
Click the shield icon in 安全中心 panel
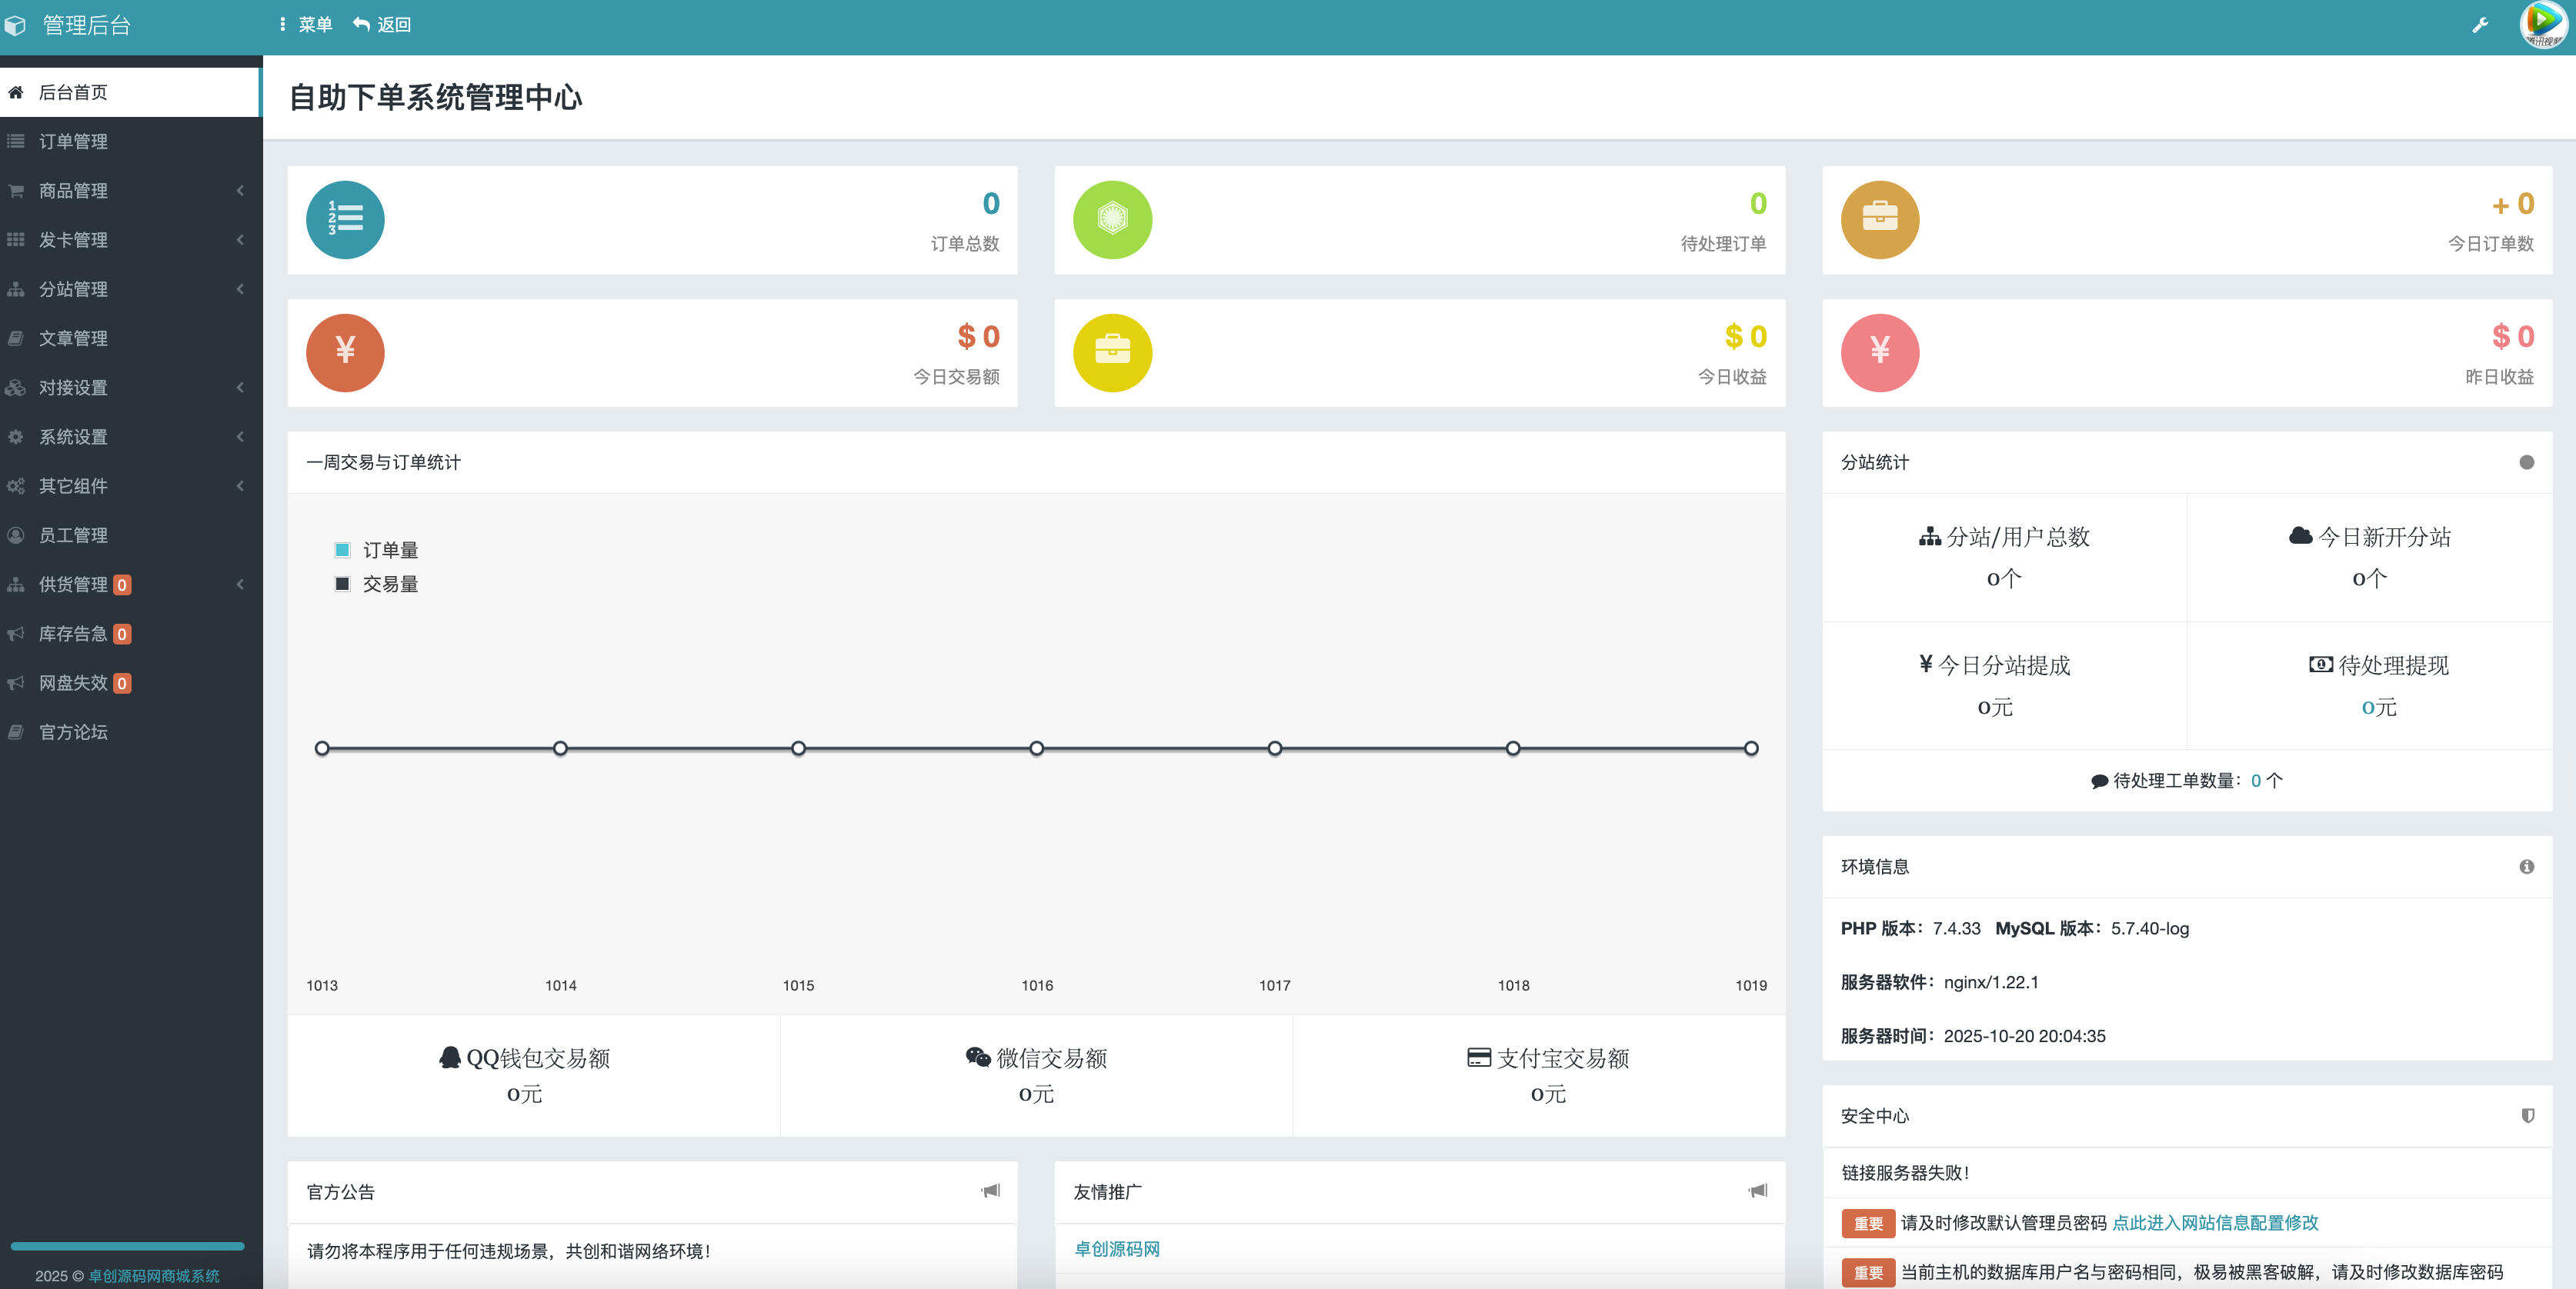(x=2527, y=1115)
